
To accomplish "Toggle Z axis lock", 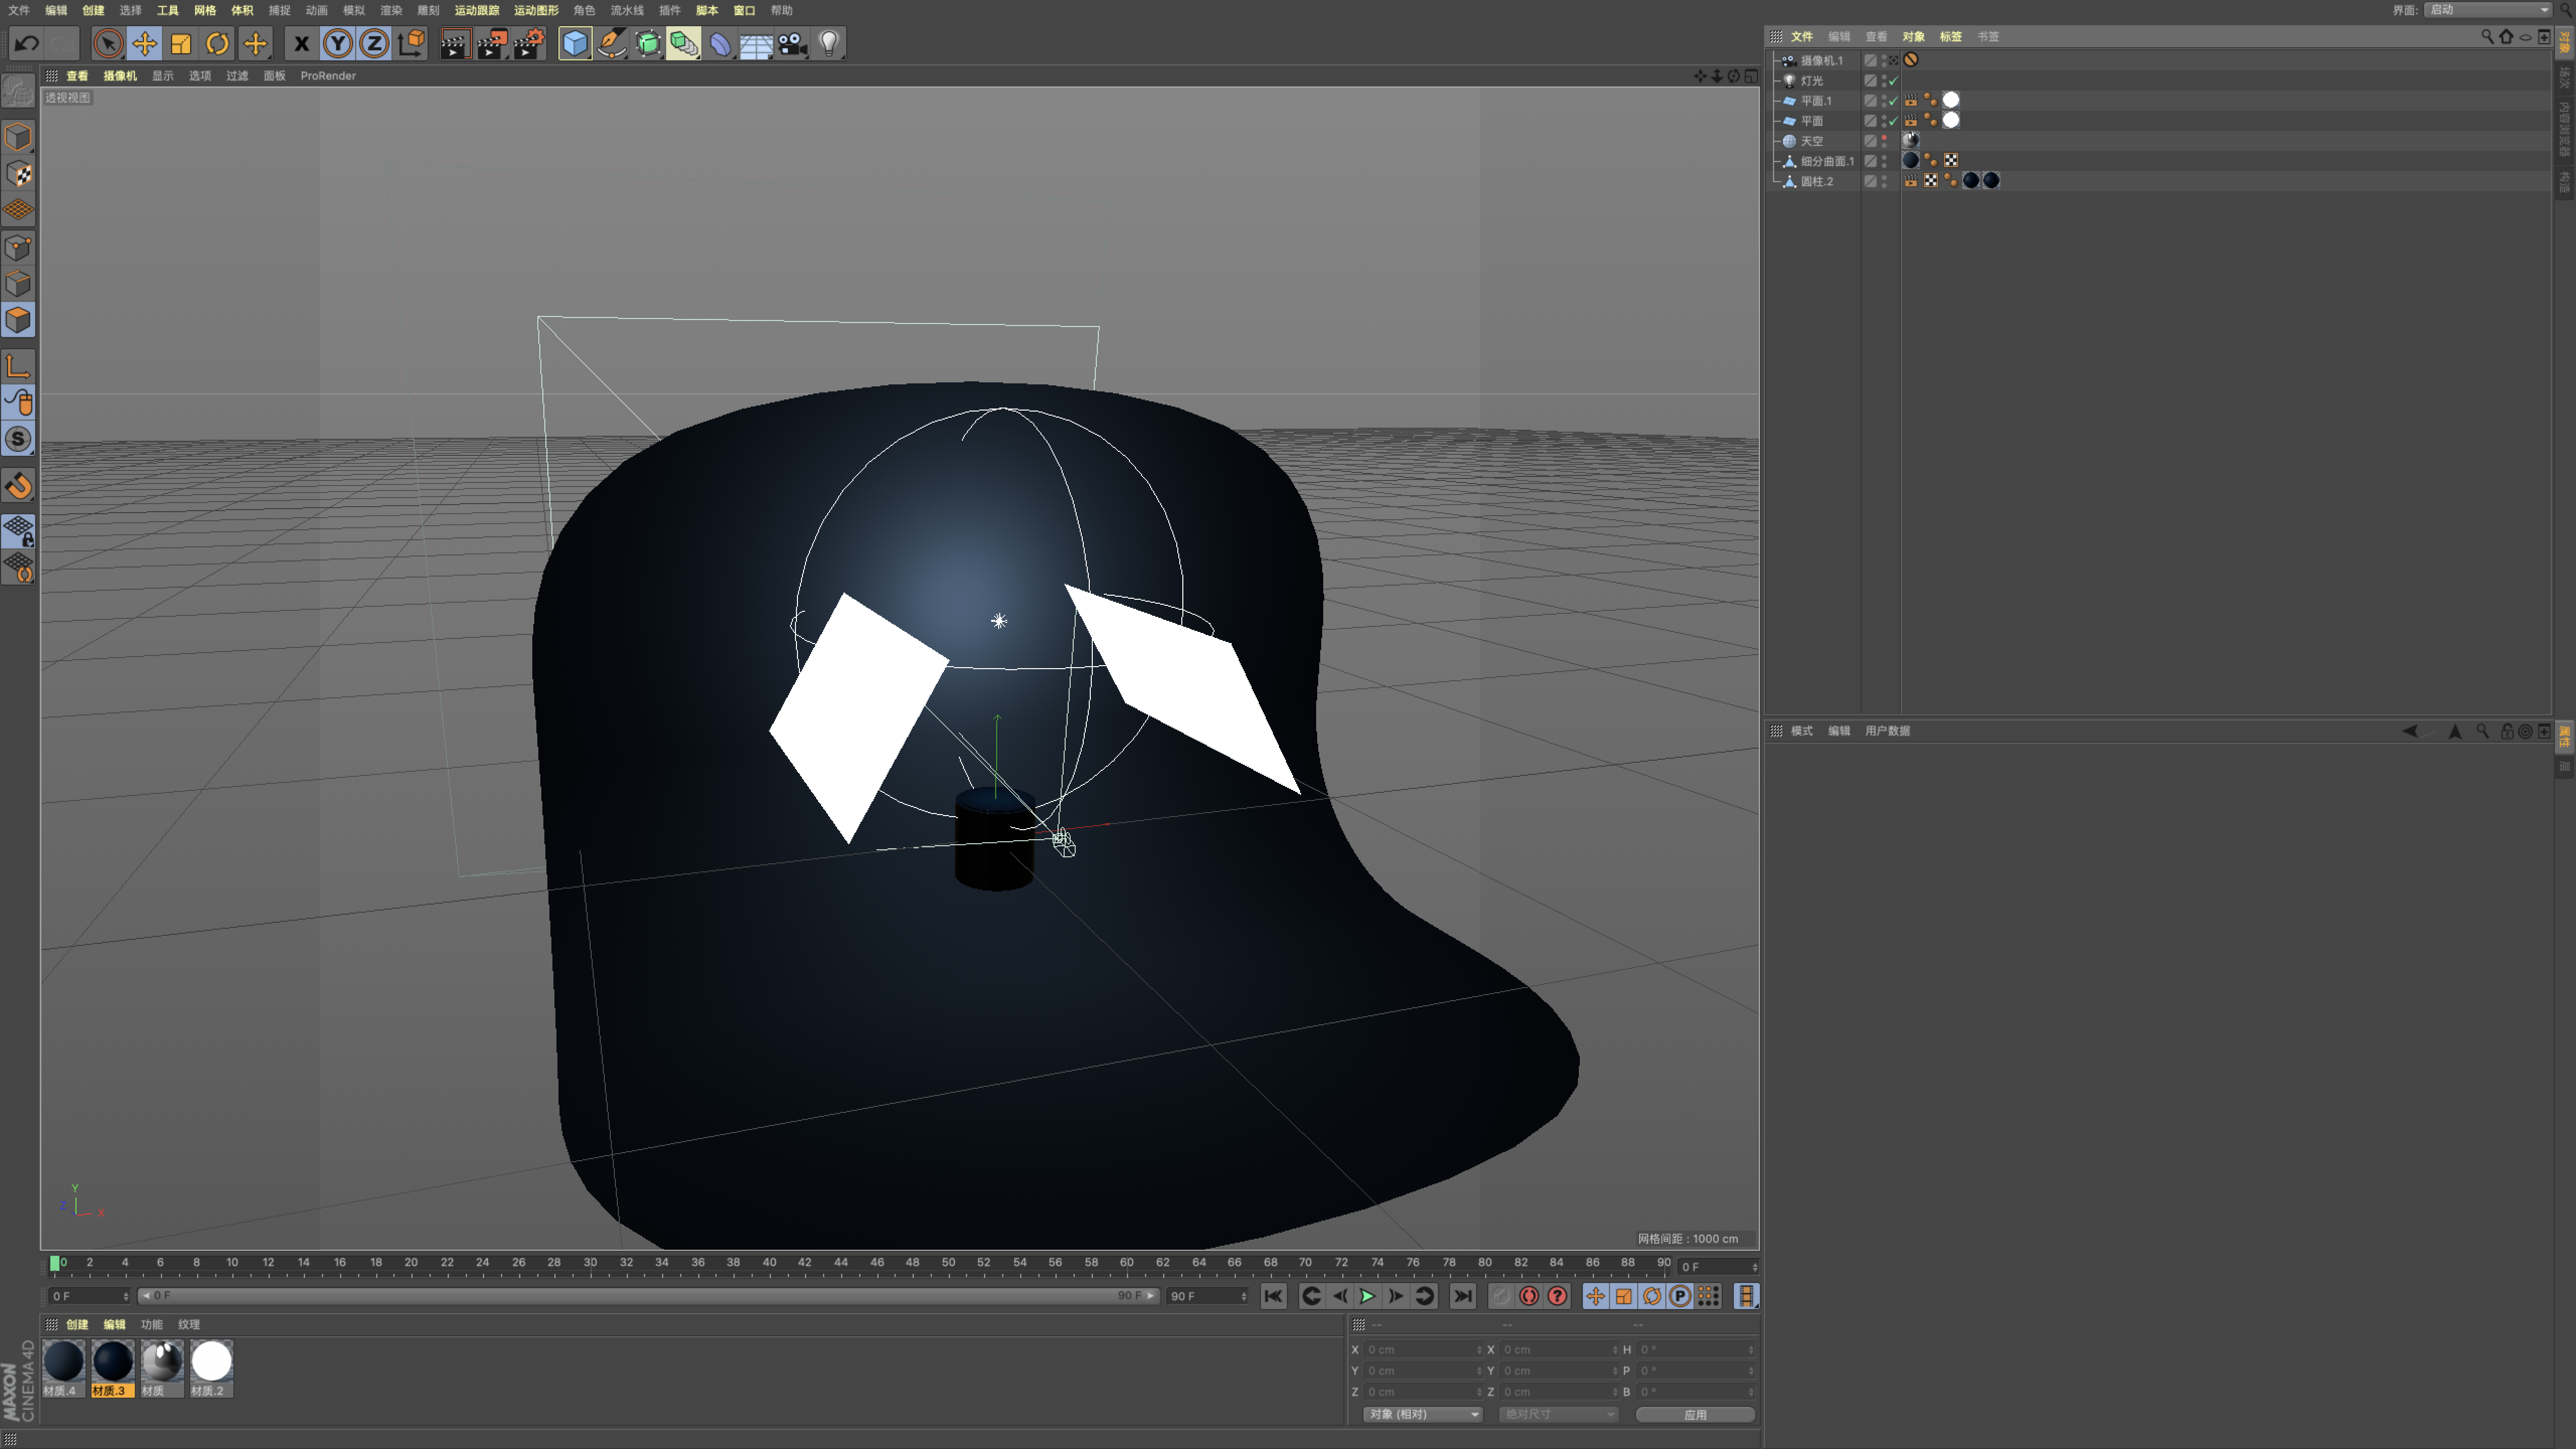I will tap(374, 44).
